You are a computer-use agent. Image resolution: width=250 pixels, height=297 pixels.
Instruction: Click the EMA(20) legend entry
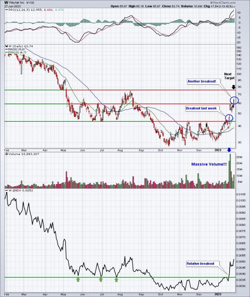pyautogui.click(x=17, y=52)
